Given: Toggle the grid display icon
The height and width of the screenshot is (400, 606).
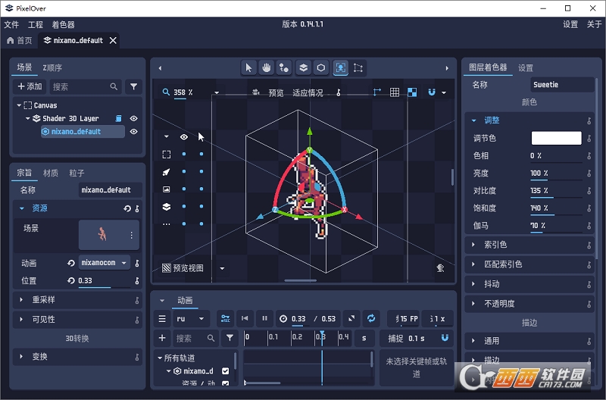Looking at the screenshot, I should (x=395, y=92).
